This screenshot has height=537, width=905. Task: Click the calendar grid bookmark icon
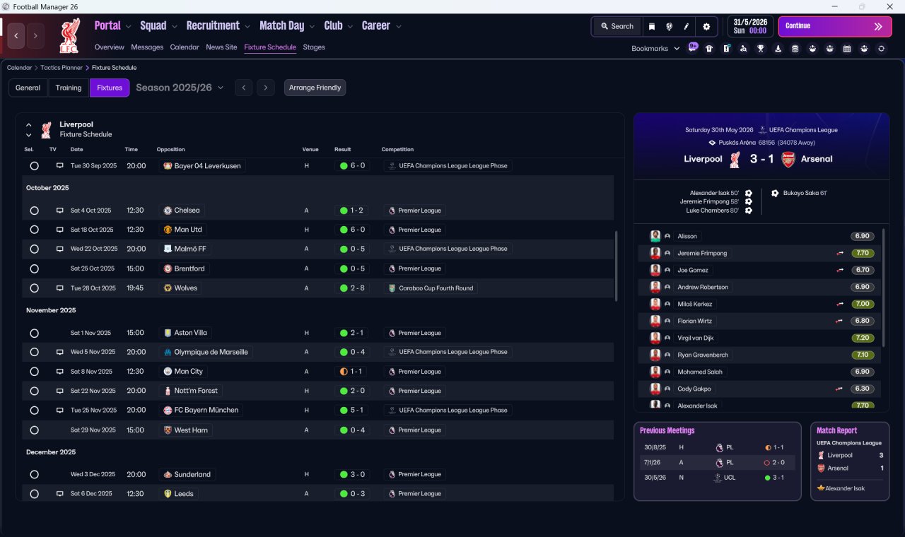pyautogui.click(x=847, y=49)
